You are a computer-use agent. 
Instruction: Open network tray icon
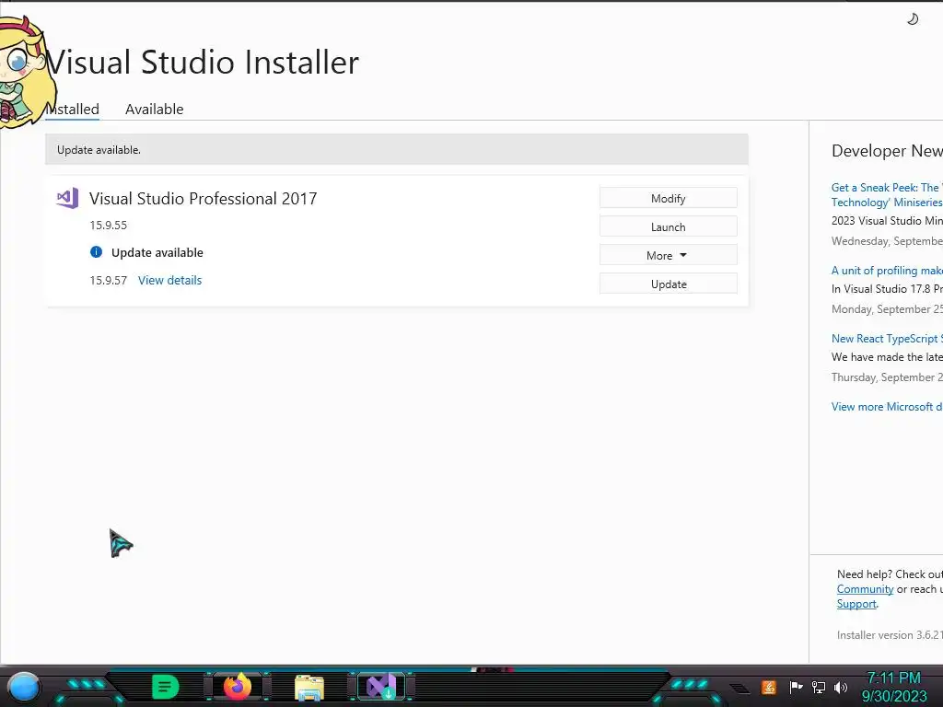819,687
